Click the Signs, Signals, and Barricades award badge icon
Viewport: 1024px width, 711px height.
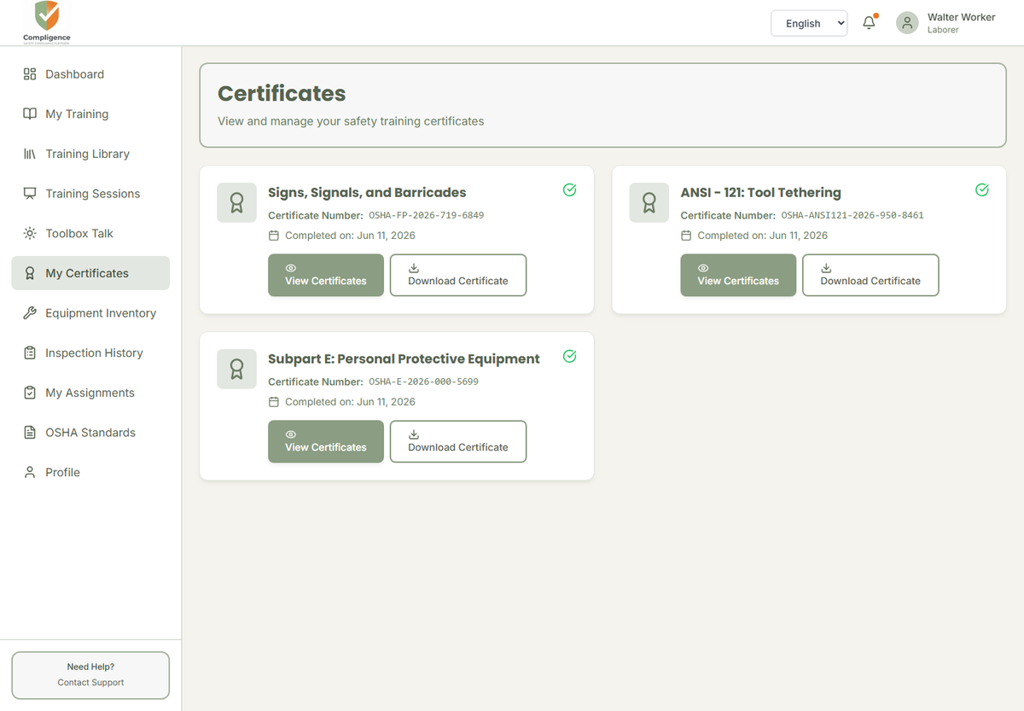[236, 203]
